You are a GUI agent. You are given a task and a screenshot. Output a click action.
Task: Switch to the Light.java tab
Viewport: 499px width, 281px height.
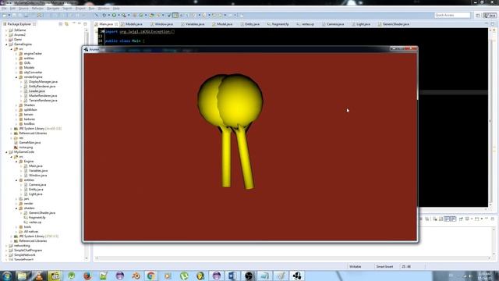coord(361,24)
